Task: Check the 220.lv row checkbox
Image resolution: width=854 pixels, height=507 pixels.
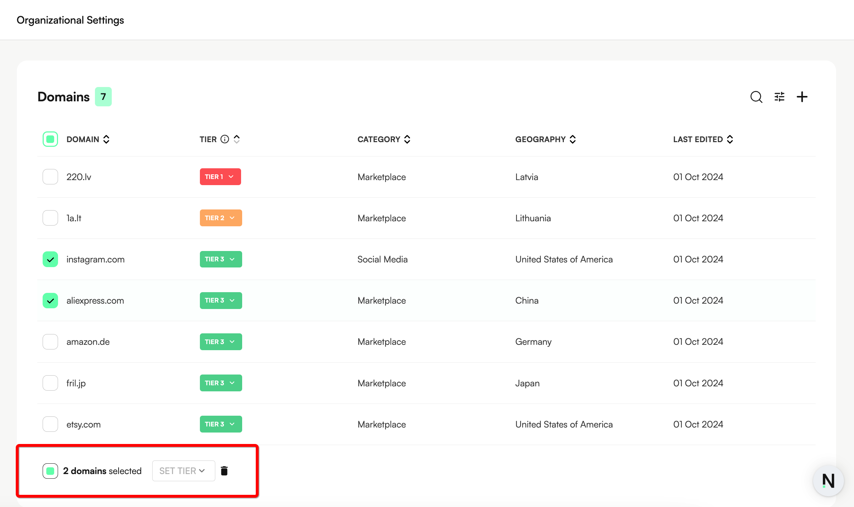Action: (50, 177)
